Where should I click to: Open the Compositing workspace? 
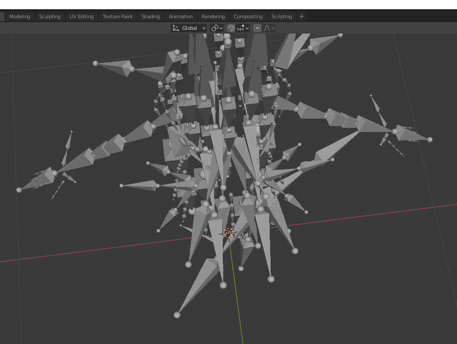pyautogui.click(x=248, y=17)
